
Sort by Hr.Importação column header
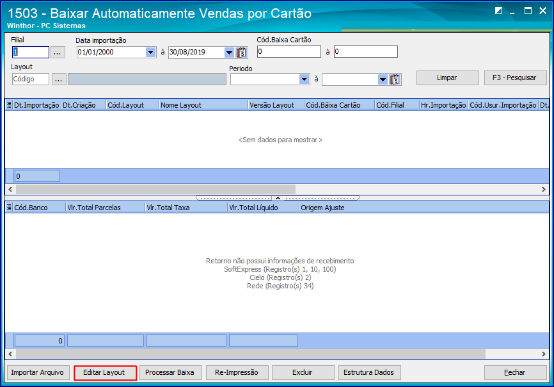[443, 105]
